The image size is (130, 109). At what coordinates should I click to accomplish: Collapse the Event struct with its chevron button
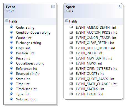[x=53, y=7]
